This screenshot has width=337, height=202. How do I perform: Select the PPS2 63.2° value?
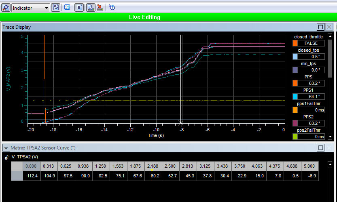click(311, 123)
